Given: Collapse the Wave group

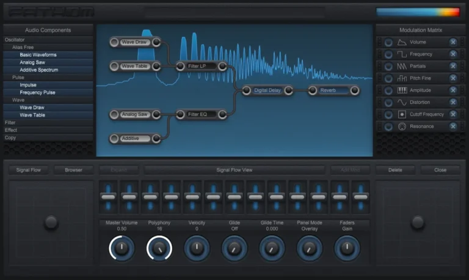Looking at the screenshot, I should point(48,100).
